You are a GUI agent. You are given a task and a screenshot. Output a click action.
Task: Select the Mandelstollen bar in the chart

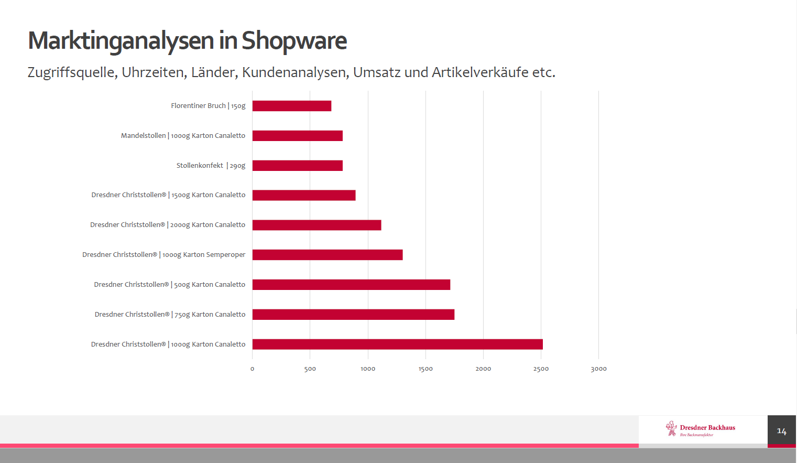298,136
